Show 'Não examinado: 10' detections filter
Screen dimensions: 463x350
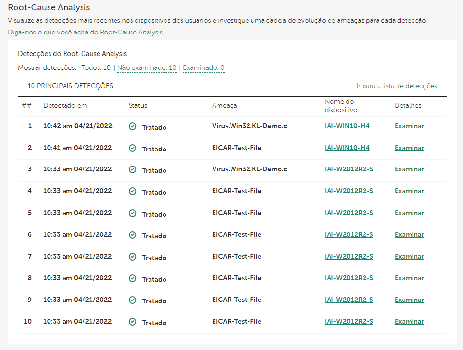(x=147, y=68)
